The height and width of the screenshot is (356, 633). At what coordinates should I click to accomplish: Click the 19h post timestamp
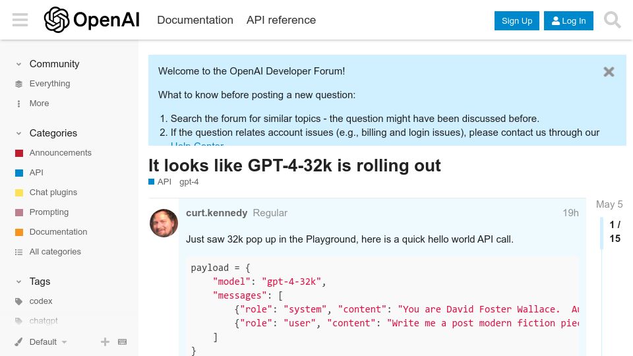click(570, 213)
